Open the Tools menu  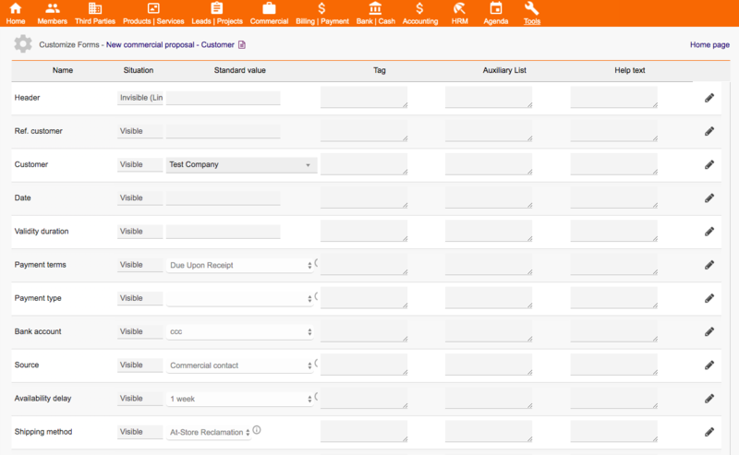[532, 13]
